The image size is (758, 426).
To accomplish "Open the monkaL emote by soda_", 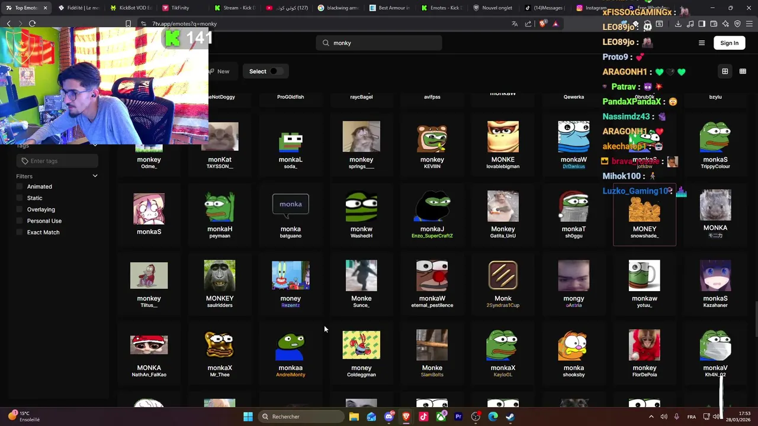I will click(290, 146).
